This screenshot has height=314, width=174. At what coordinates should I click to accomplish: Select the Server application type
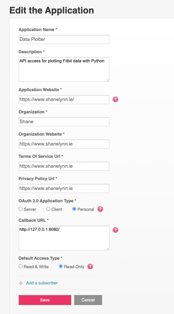click(21, 209)
